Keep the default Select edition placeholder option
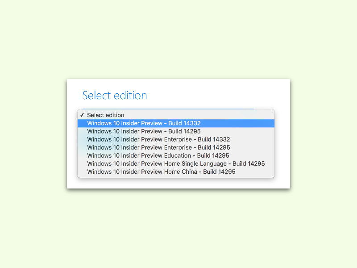357x268 pixels. 176,115
